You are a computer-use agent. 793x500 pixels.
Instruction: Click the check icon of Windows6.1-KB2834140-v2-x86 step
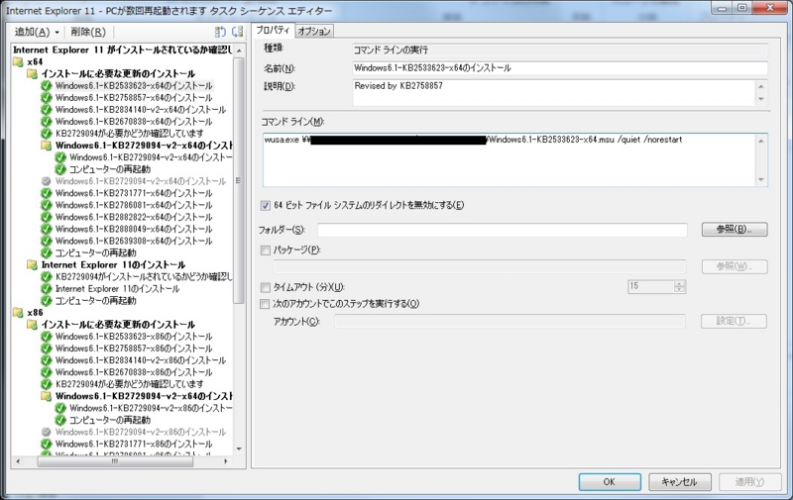click(47, 360)
